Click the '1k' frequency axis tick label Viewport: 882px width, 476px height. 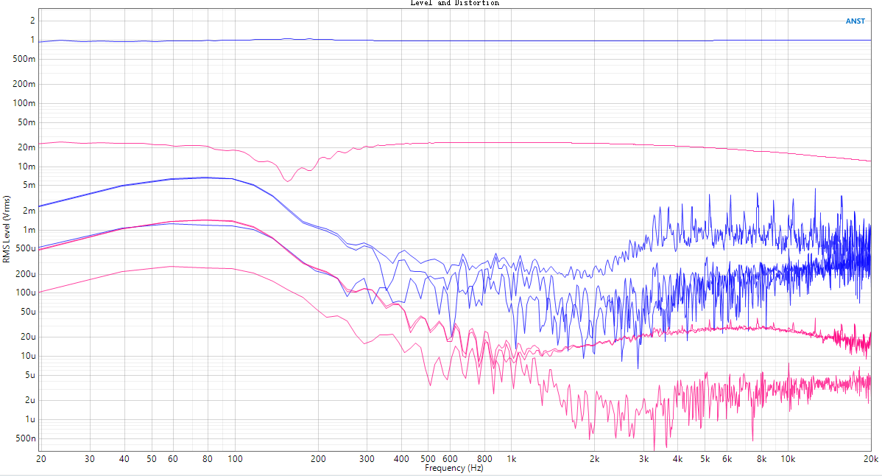(x=512, y=459)
